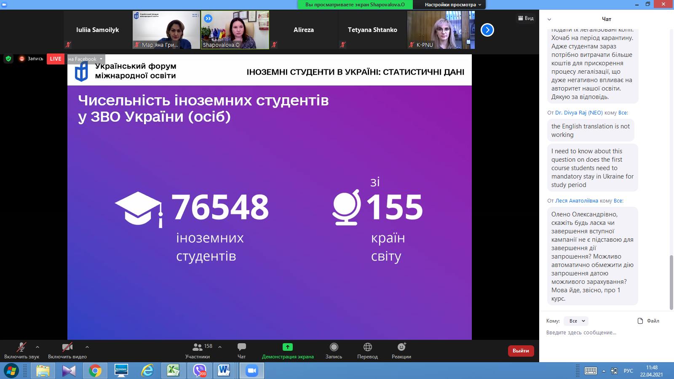This screenshot has width=674, height=379.
Task: Leave meeting with Выйти button
Action: [521, 351]
